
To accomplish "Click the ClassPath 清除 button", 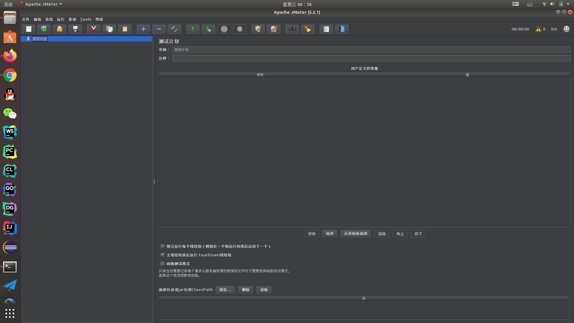I will click(264, 290).
